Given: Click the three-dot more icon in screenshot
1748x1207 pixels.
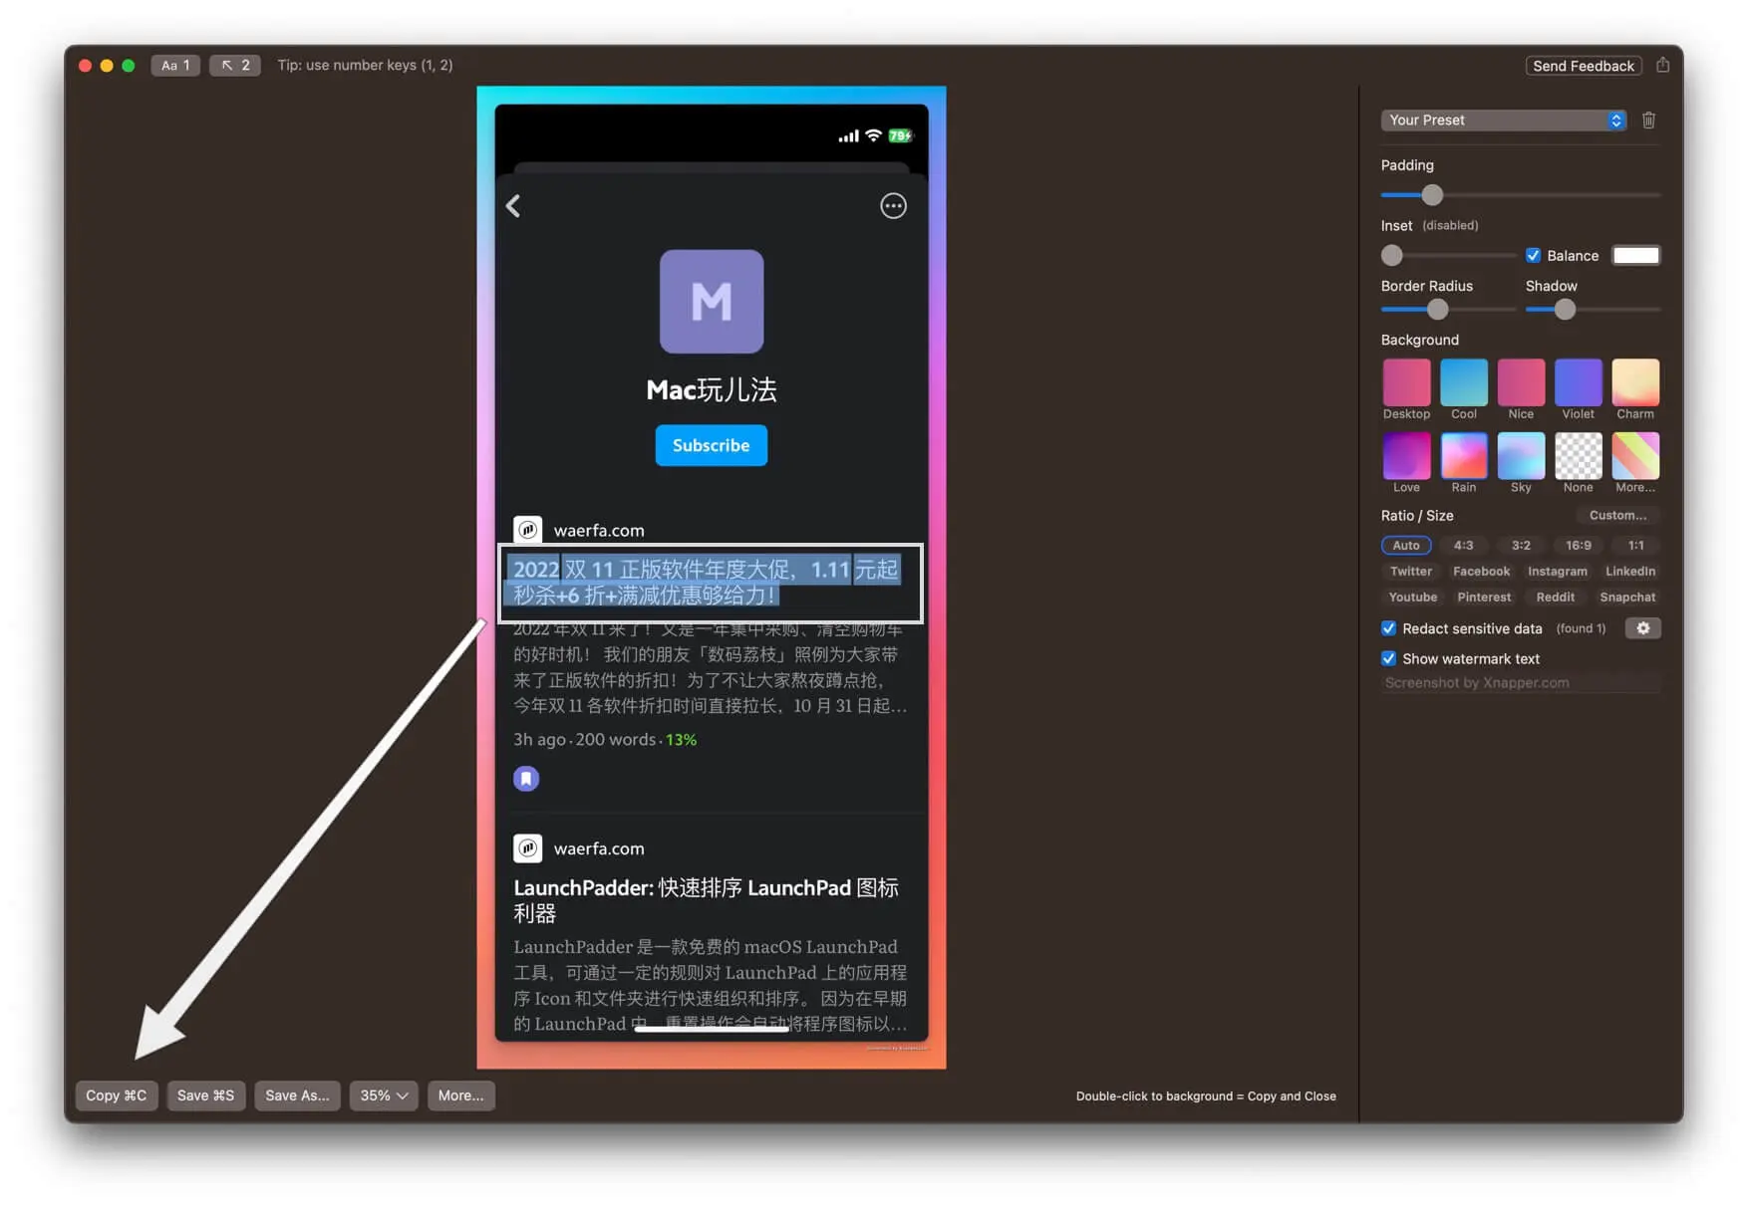Looking at the screenshot, I should click(x=893, y=206).
